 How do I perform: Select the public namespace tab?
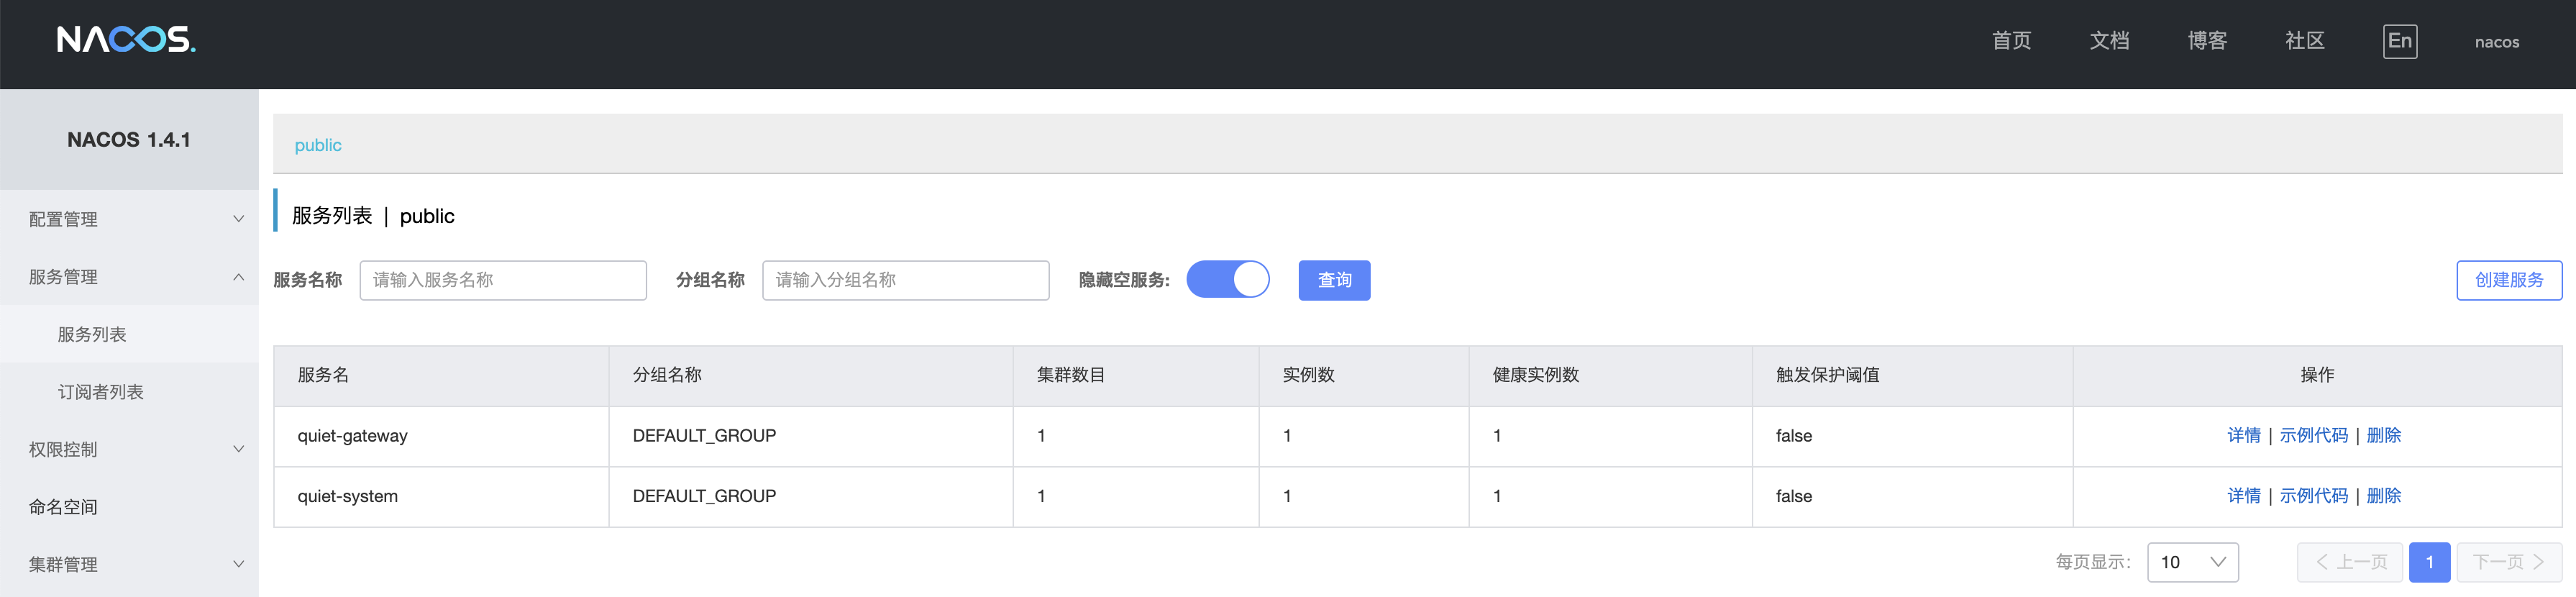(318, 145)
